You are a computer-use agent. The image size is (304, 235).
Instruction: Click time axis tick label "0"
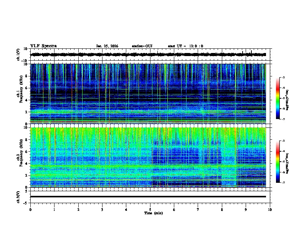[x=30, y=210]
